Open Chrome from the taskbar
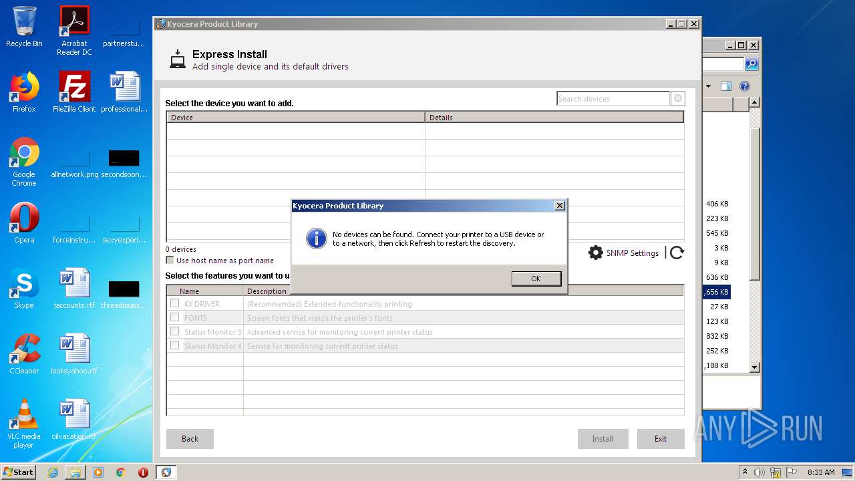Image resolution: width=855 pixels, height=481 pixels. (121, 472)
